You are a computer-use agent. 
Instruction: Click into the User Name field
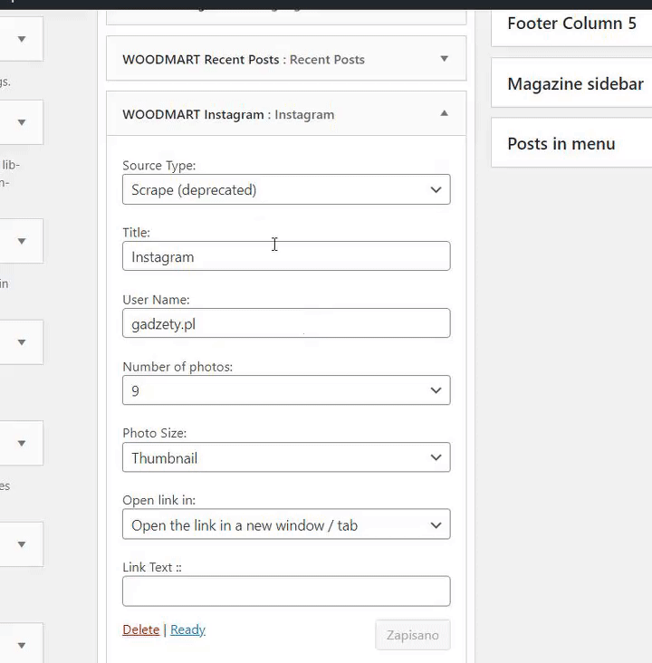click(x=286, y=324)
